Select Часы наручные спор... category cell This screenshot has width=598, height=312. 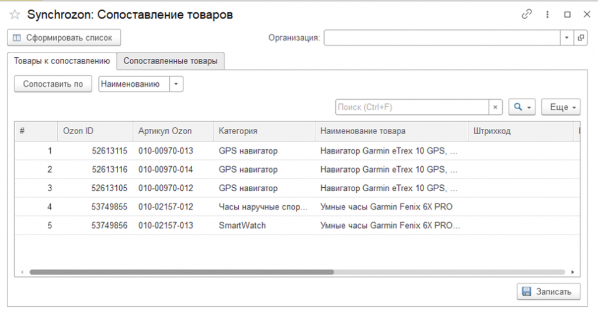(x=265, y=207)
